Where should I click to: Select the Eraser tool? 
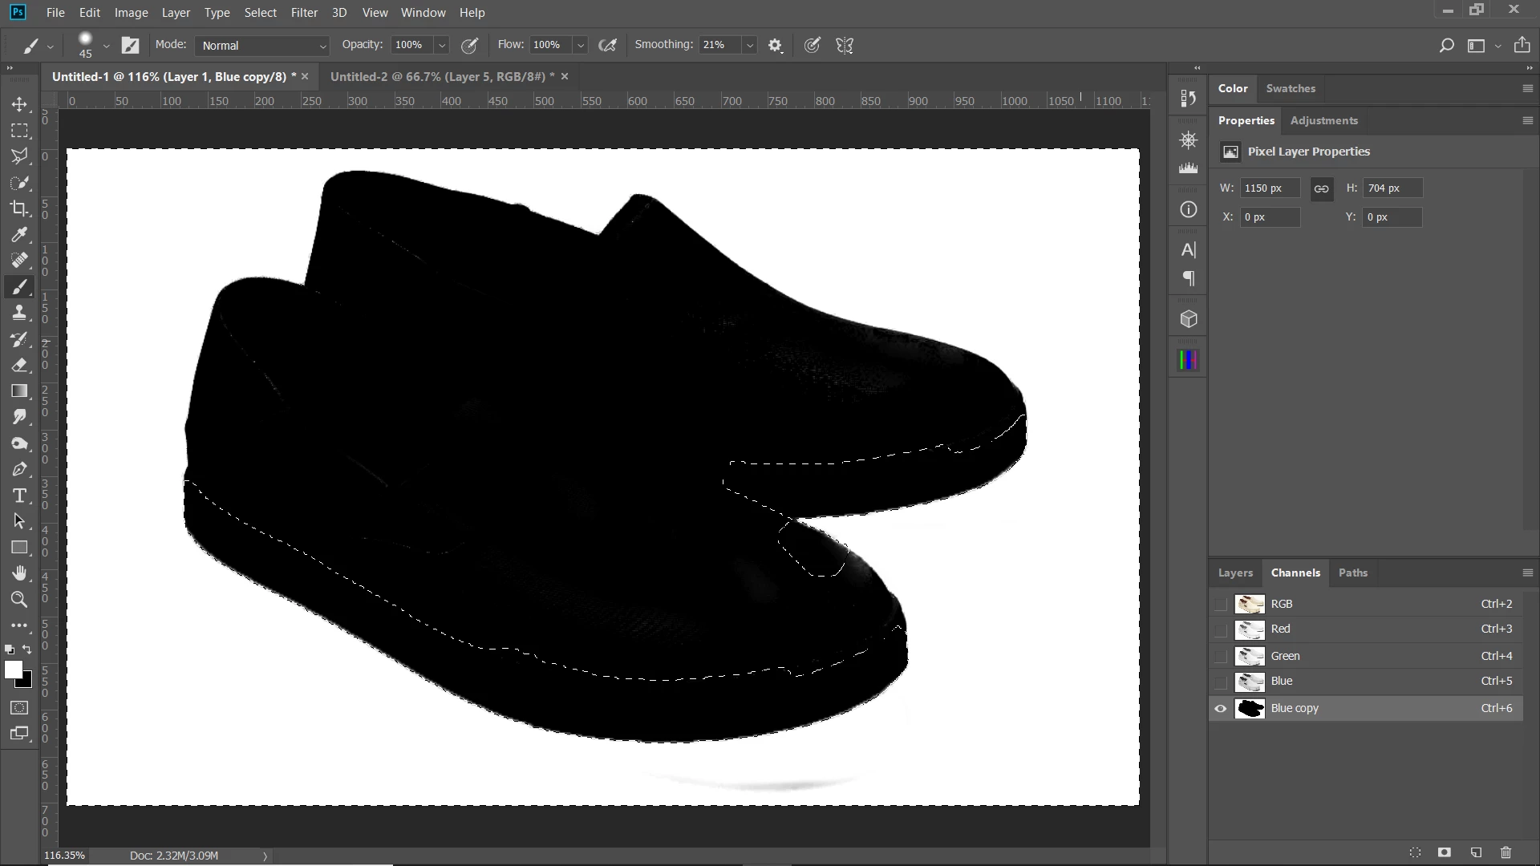(x=19, y=365)
